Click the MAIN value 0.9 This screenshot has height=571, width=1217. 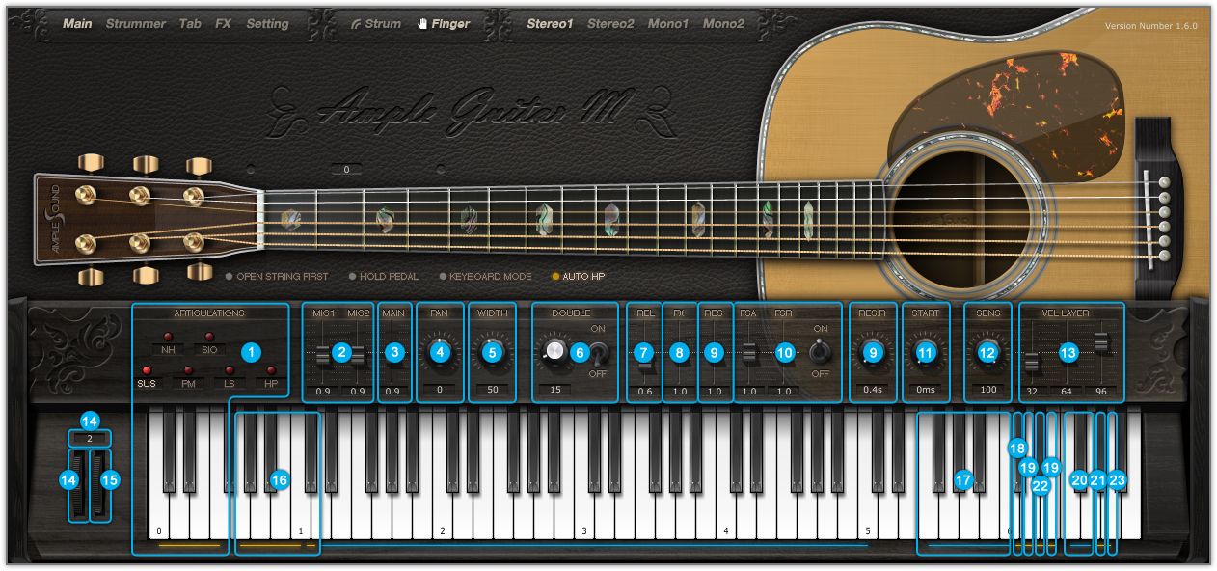tap(393, 391)
